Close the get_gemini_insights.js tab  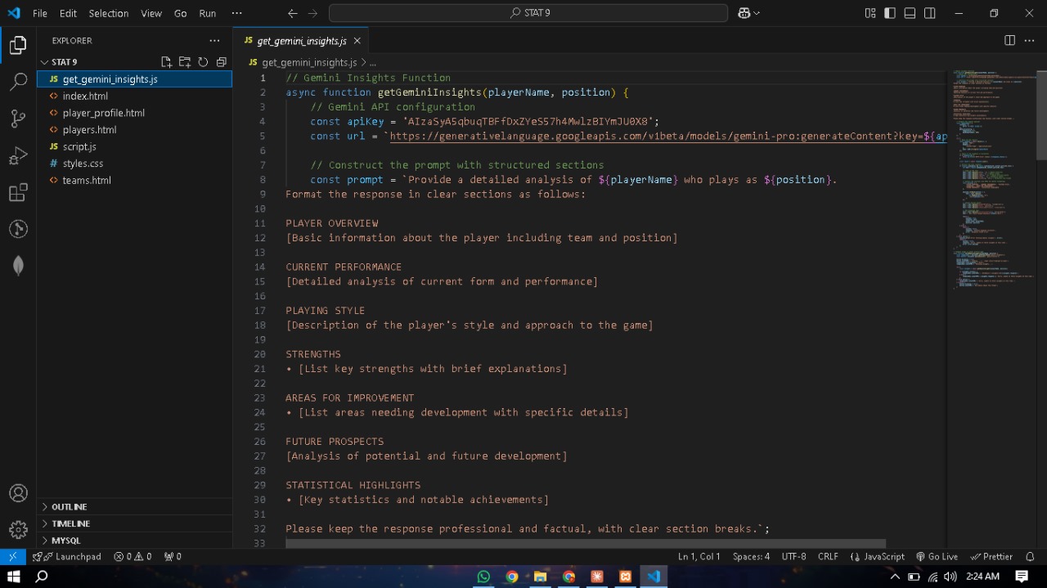click(x=357, y=40)
